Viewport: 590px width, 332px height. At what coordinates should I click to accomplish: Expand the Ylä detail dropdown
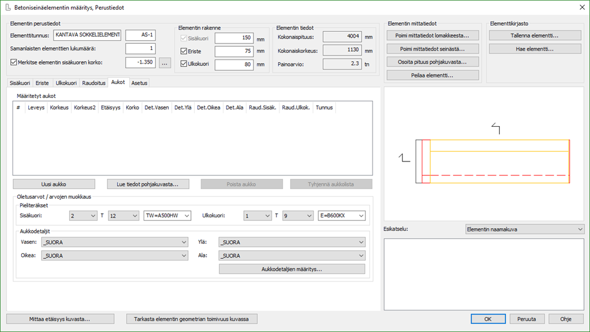click(292, 242)
